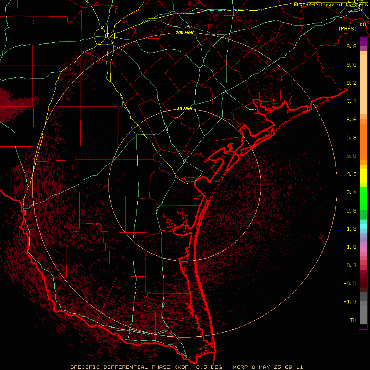Click the 1.8 scale value
370x370 pixels.
click(x=351, y=229)
